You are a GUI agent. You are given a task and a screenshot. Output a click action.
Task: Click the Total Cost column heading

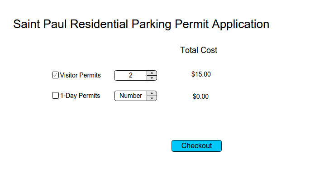pyautogui.click(x=199, y=50)
